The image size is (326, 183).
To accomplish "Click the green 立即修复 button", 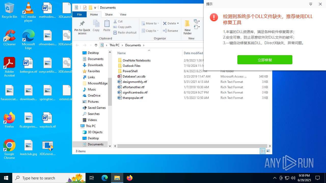I will click(265, 60).
